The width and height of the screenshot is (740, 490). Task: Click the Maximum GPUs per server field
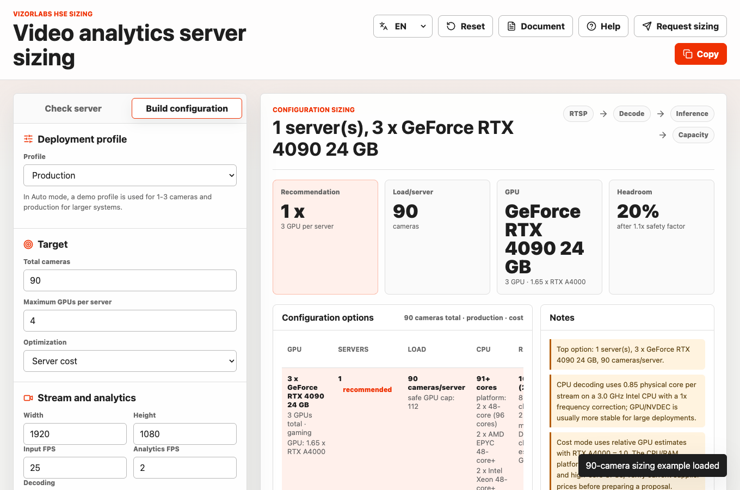pos(130,321)
